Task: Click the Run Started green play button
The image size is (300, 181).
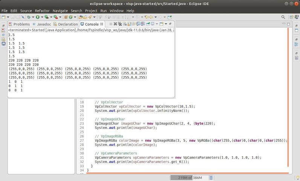Action: [x=37, y=17]
